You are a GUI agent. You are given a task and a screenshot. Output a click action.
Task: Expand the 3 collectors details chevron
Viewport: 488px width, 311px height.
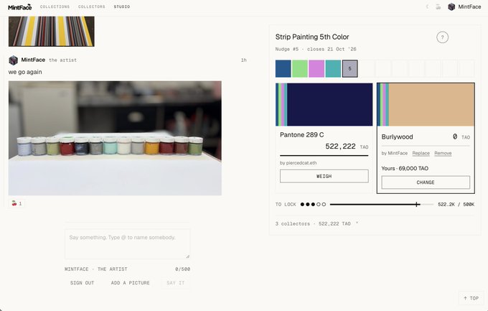[357, 223]
